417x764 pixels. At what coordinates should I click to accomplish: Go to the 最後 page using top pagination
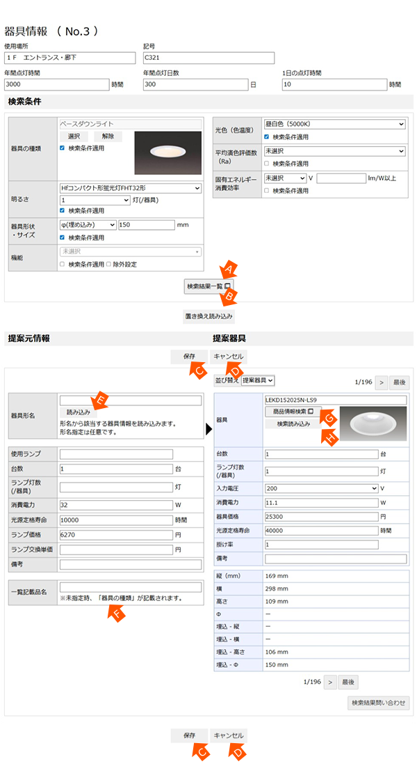(400, 382)
